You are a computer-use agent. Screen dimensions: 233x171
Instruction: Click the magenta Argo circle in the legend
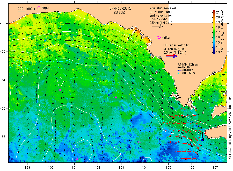39,8
